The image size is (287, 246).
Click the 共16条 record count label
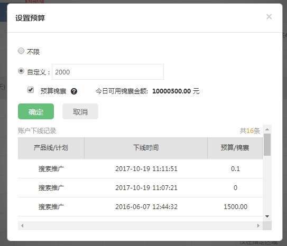point(250,131)
